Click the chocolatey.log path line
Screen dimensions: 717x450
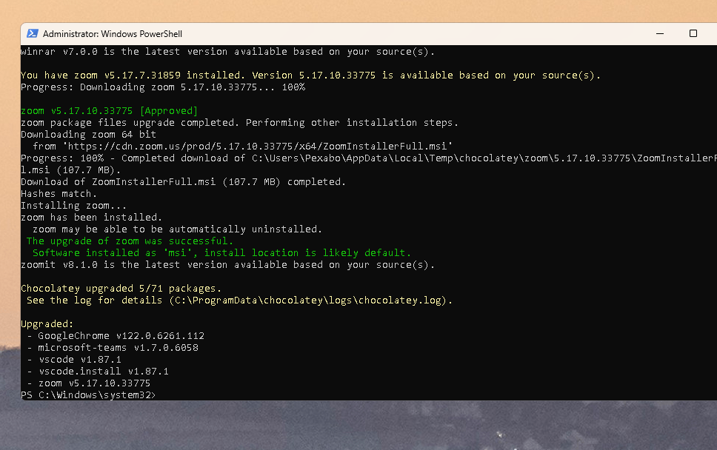pyautogui.click(x=239, y=300)
